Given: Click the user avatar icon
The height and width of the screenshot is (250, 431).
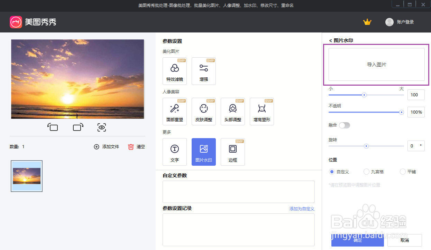Looking at the screenshot, I should (389, 22).
